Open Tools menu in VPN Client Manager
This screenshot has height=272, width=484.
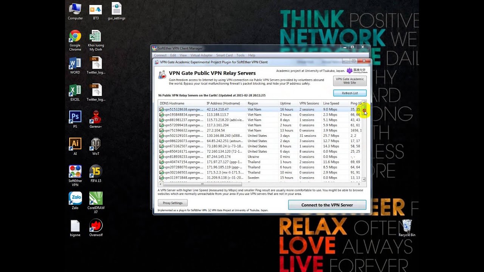click(x=240, y=55)
